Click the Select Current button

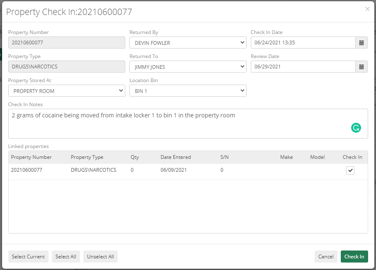(x=28, y=256)
